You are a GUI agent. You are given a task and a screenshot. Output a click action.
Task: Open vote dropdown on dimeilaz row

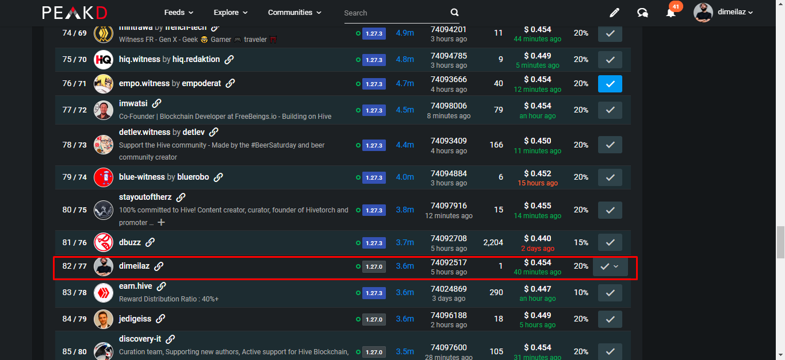(x=616, y=266)
